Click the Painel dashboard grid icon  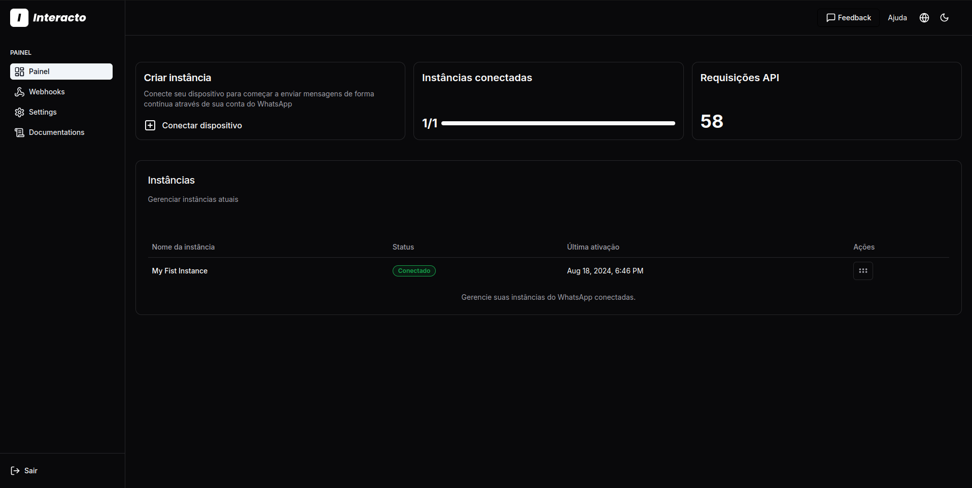click(x=19, y=72)
